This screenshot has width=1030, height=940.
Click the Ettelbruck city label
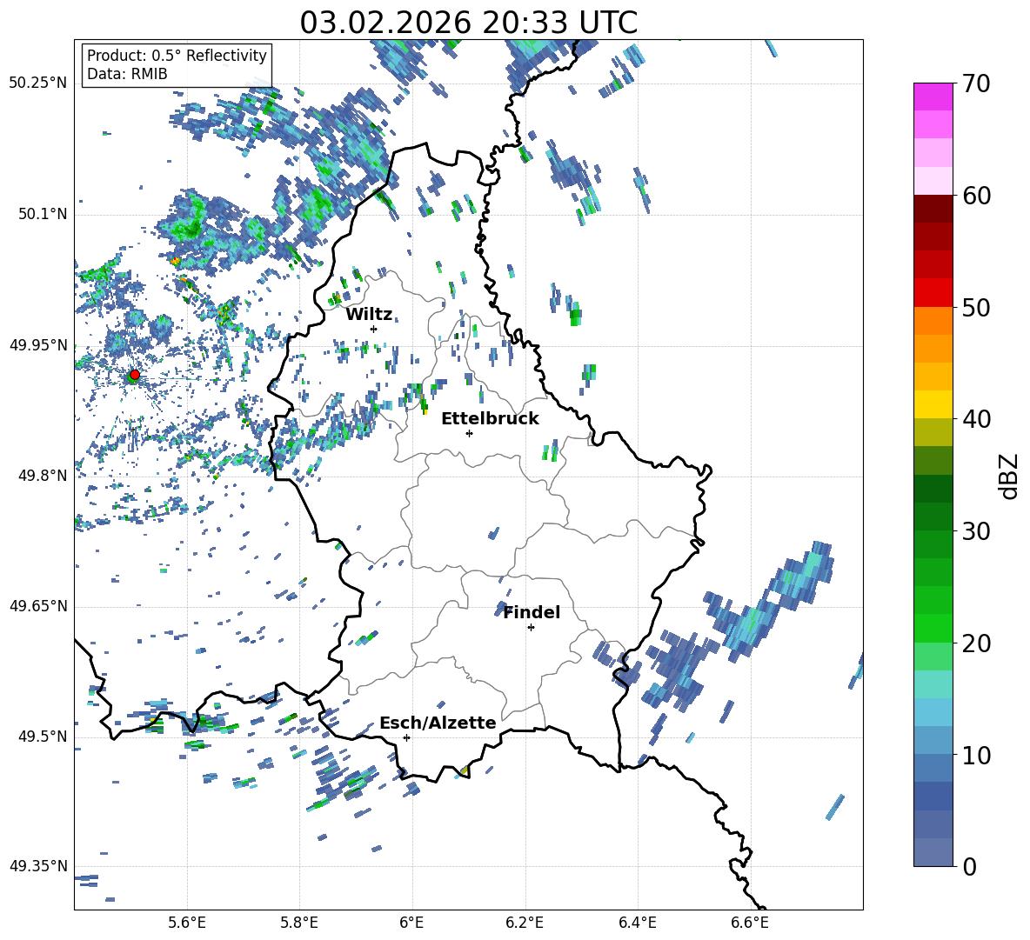(x=490, y=419)
